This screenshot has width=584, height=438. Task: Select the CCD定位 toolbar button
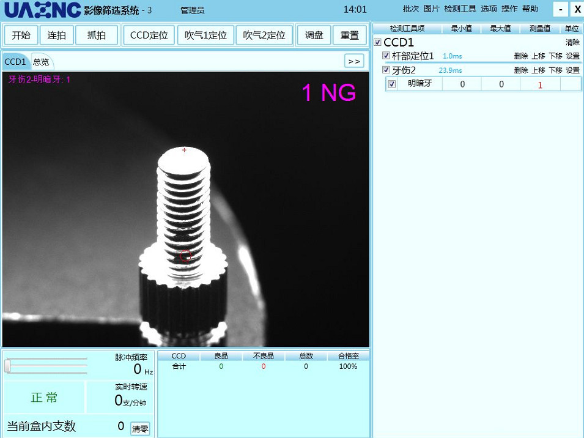point(149,35)
